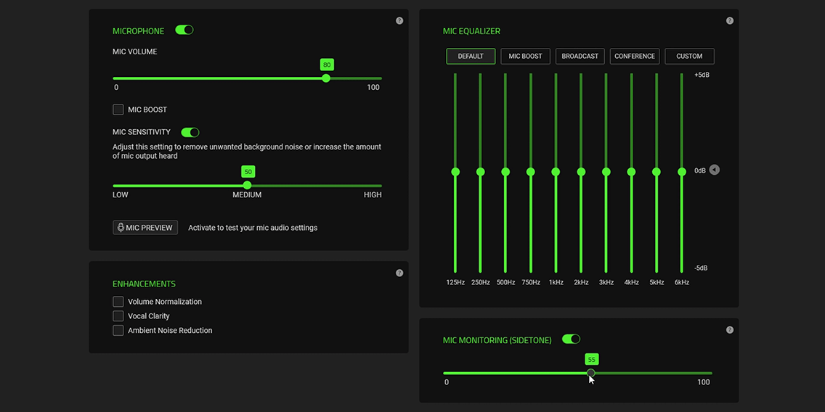Viewport: 825px width, 412px height.
Task: Toggle the Microphone switch off
Action: 184,30
